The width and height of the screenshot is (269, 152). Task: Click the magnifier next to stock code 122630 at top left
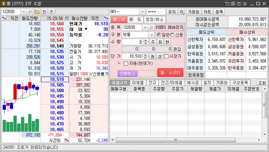(30, 12)
